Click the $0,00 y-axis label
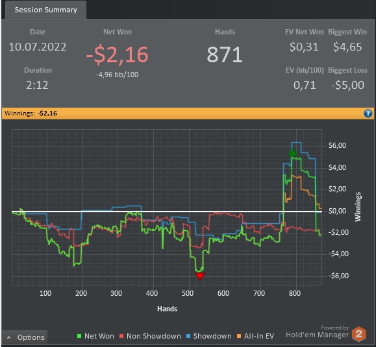The height and width of the screenshot is (347, 376). (337, 211)
